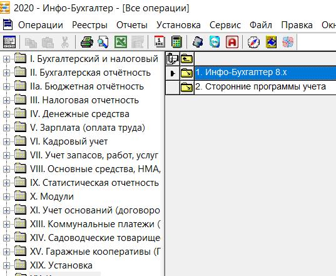Click the grayed-out copy icon
Screen dimensions: 336x276
31,42
